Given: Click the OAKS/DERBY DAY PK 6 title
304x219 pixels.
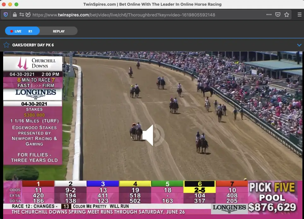Looking at the screenshot, I should pyautogui.click(x=33, y=45).
